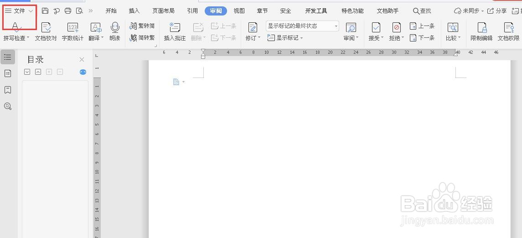Open the find-replace sidebar icon
The width and height of the screenshot is (522, 238).
8,106
